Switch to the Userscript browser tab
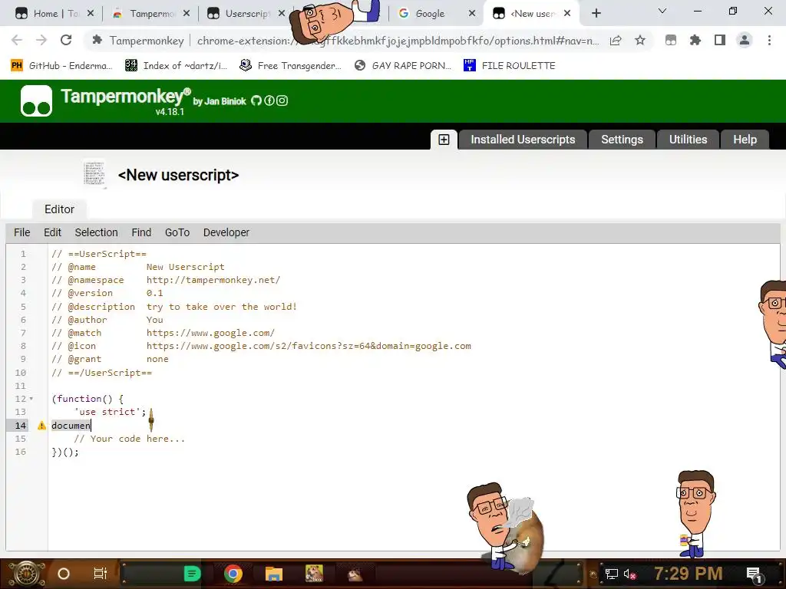This screenshot has height=589, width=786. coord(246,14)
